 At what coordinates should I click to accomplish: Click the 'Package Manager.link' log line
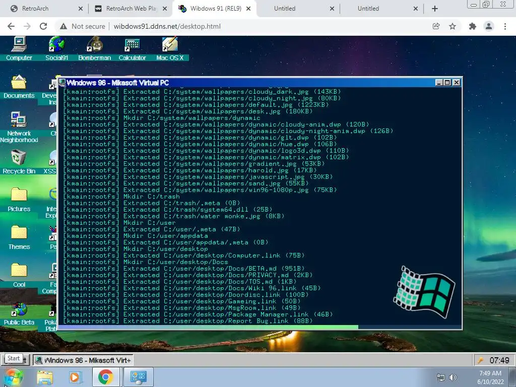[198, 314]
